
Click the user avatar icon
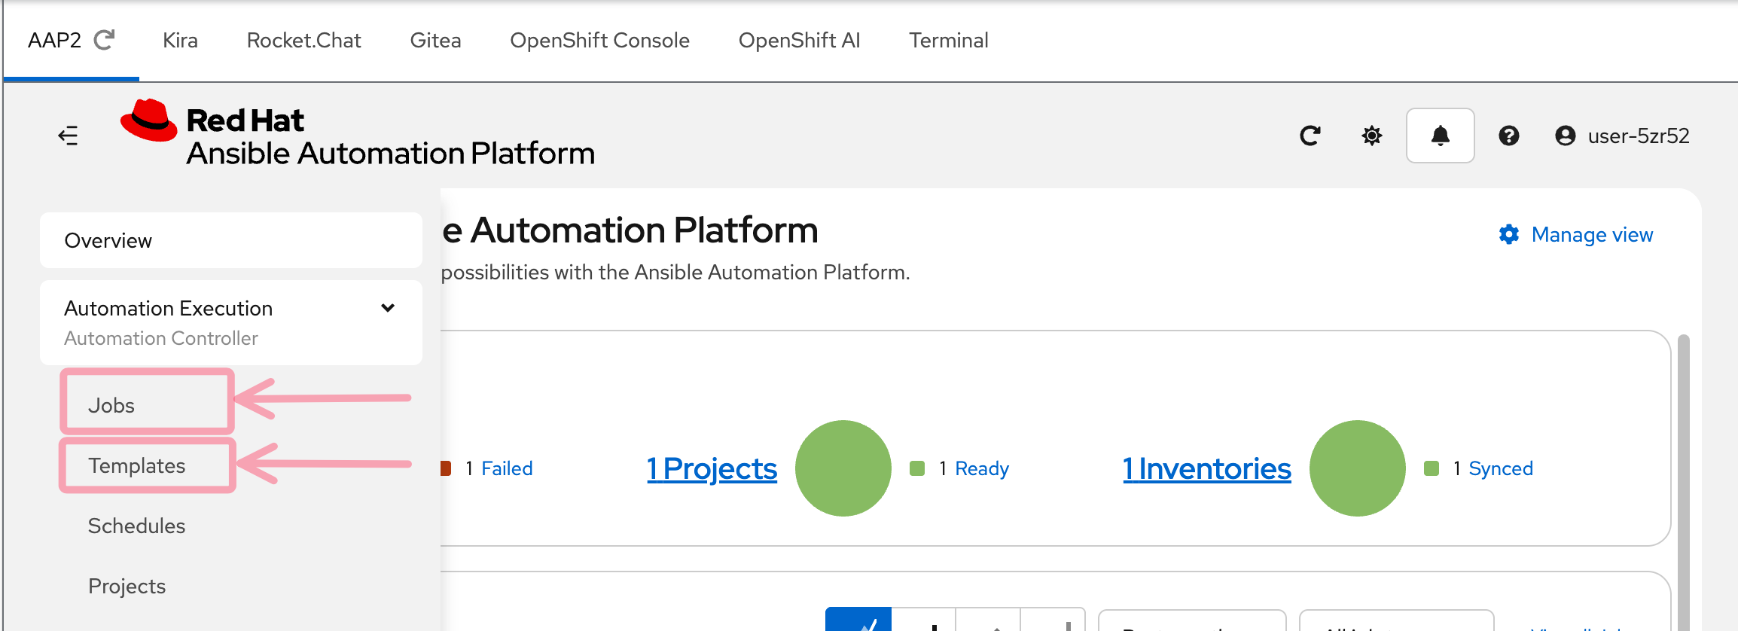(x=1566, y=136)
